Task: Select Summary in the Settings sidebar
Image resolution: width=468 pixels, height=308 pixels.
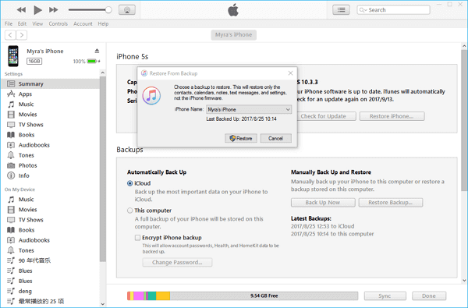Action: 51,84
